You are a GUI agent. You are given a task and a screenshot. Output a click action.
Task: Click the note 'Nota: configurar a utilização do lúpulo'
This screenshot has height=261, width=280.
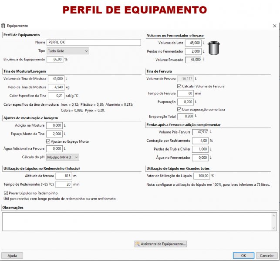click(208, 184)
